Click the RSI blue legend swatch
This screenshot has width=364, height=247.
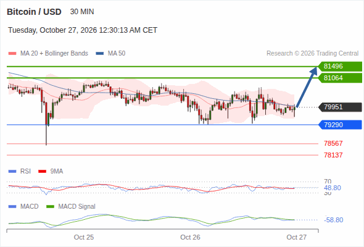[x=12, y=172]
